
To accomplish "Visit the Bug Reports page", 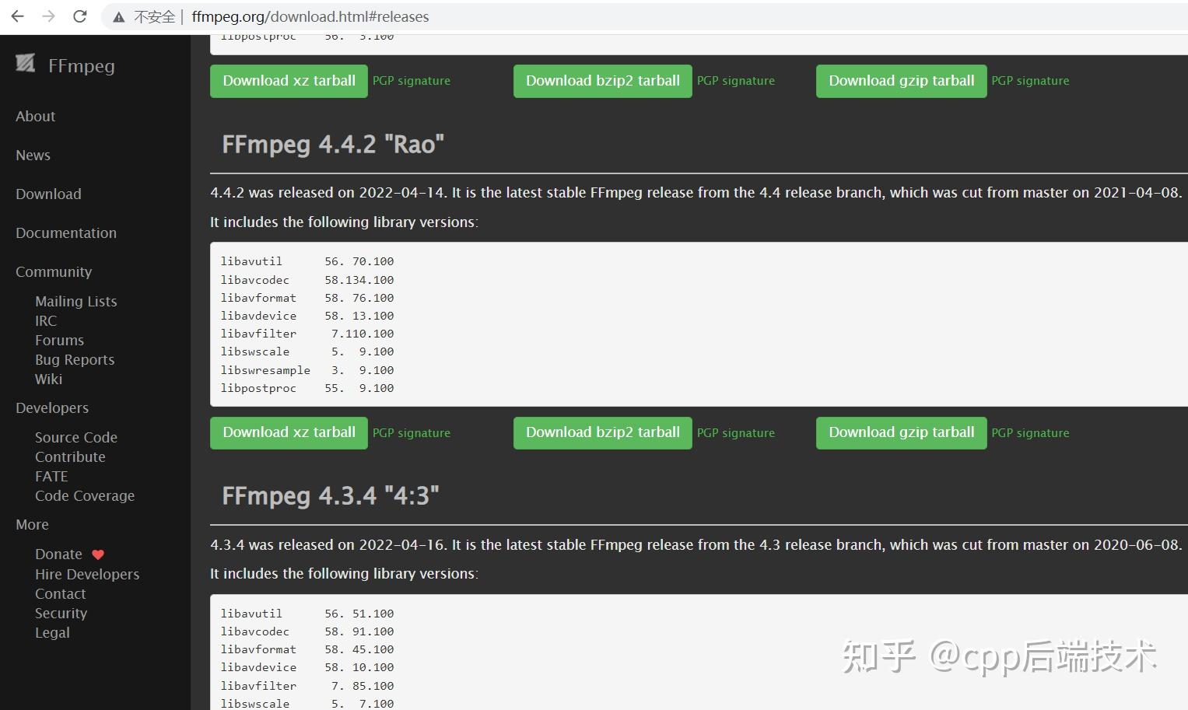I will pyautogui.click(x=74, y=359).
